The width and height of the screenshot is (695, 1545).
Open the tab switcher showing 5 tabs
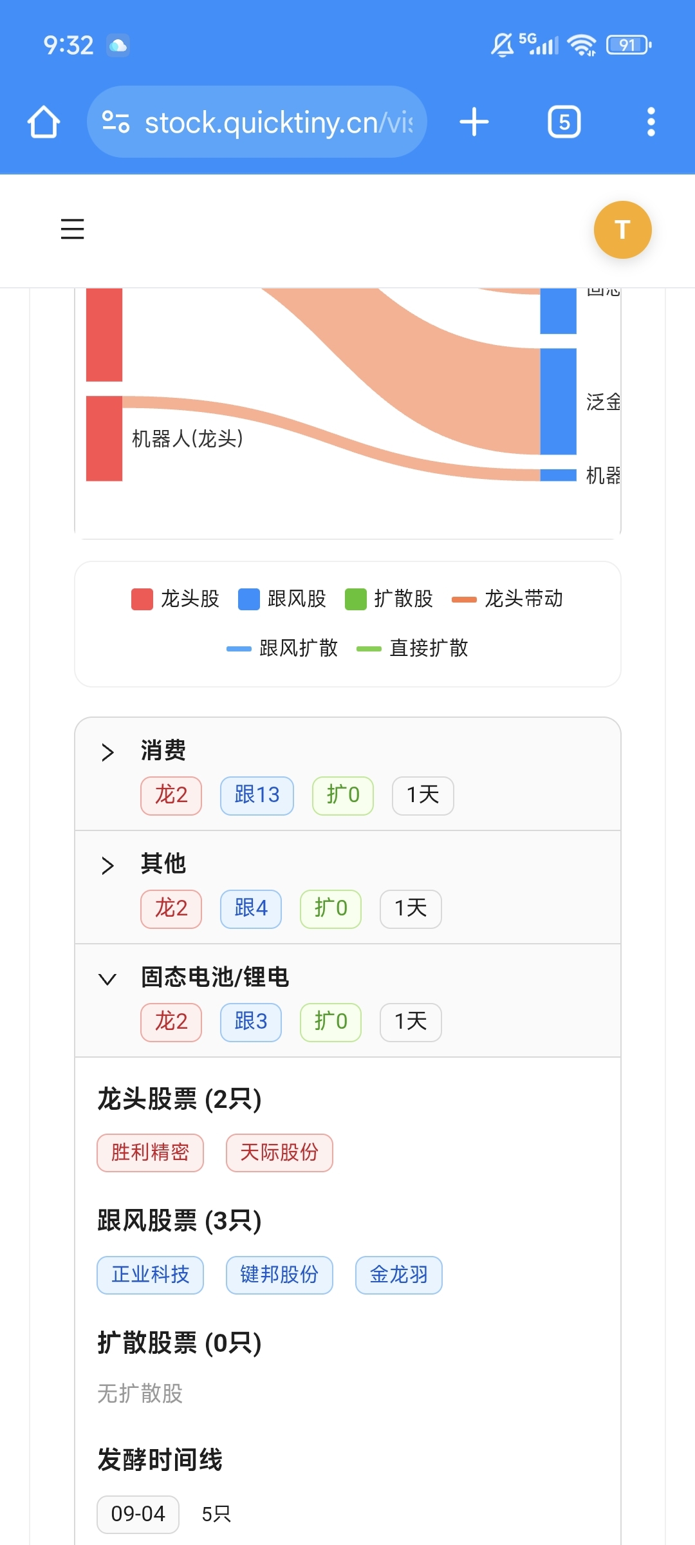pyautogui.click(x=564, y=122)
